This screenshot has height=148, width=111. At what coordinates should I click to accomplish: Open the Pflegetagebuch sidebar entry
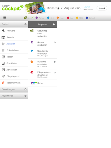coord(14,76)
